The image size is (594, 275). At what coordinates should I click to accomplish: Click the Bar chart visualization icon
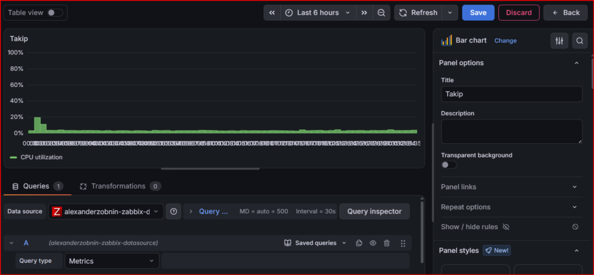tap(447, 41)
